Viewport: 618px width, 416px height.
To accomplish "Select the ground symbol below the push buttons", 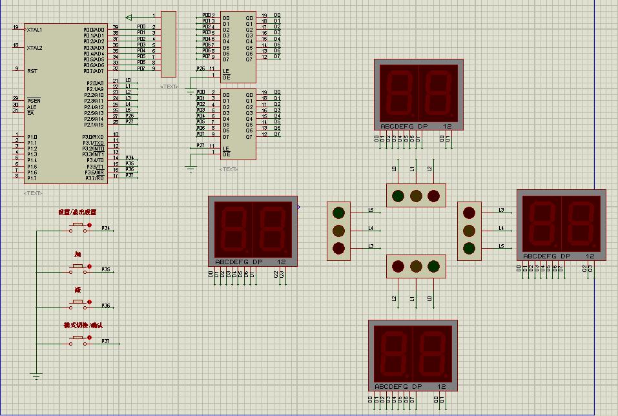I will pos(36,376).
